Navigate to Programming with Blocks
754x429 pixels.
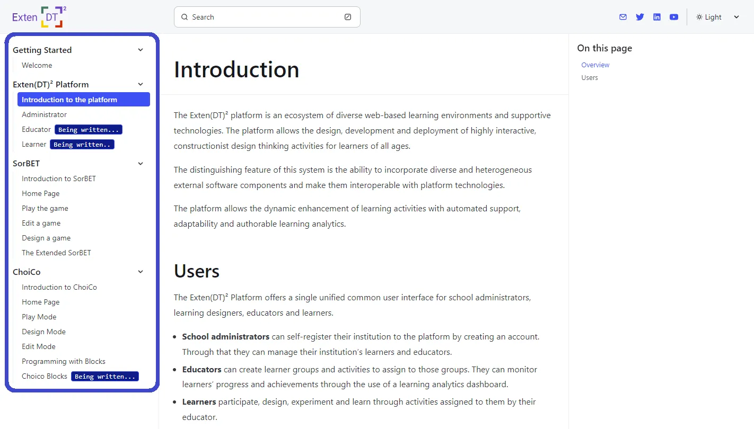pyautogui.click(x=64, y=361)
